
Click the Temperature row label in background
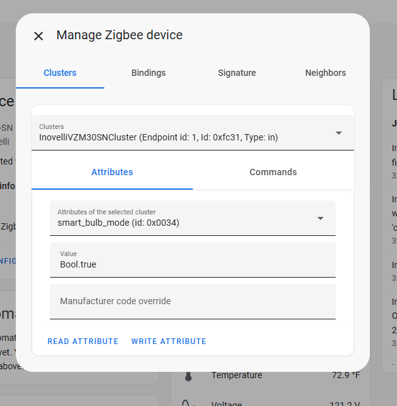coord(237,375)
